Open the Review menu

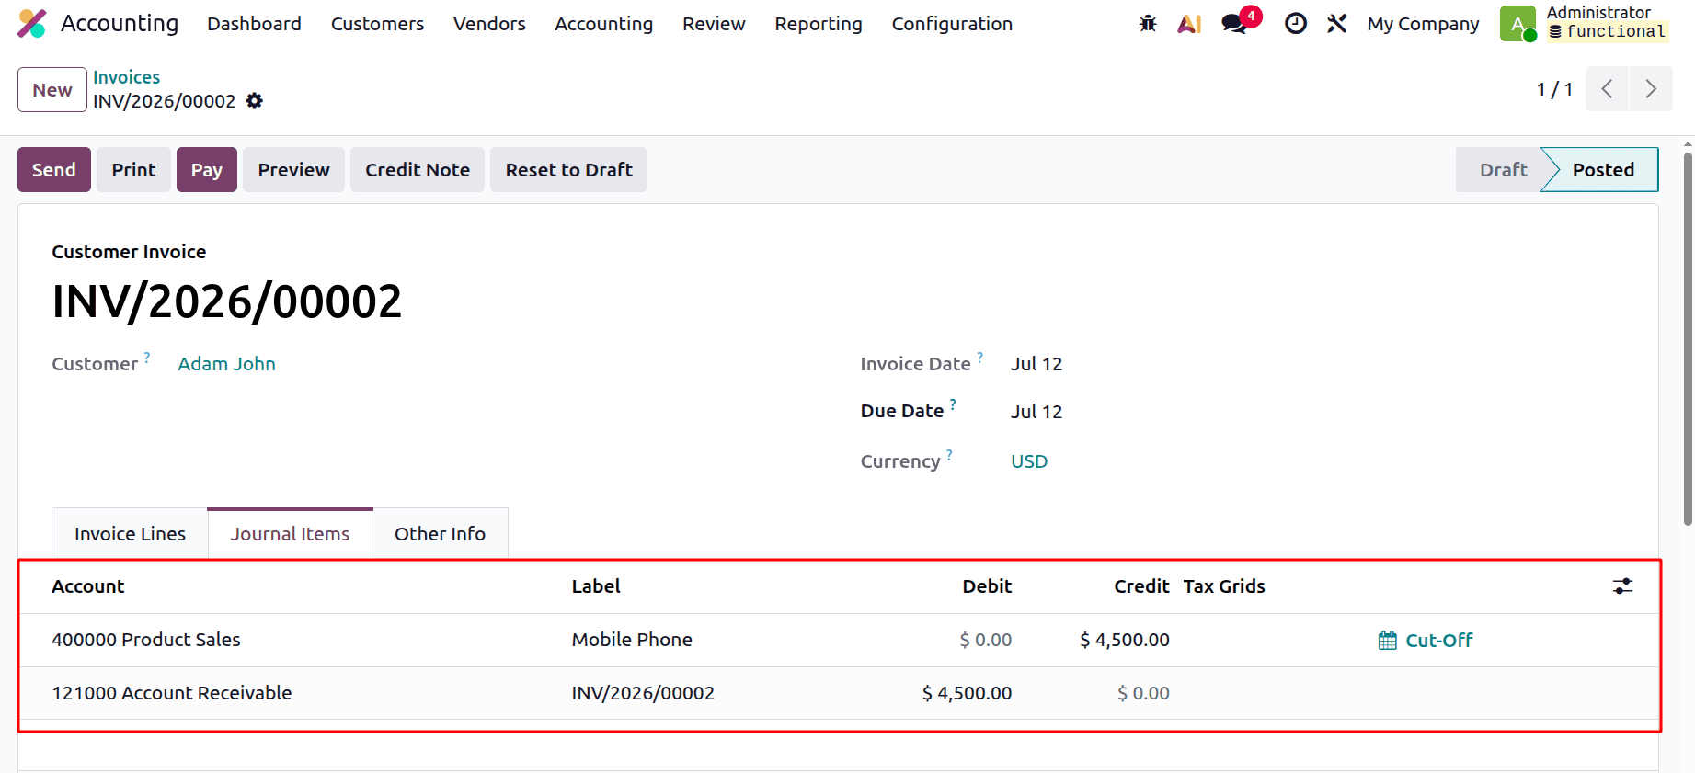click(714, 24)
